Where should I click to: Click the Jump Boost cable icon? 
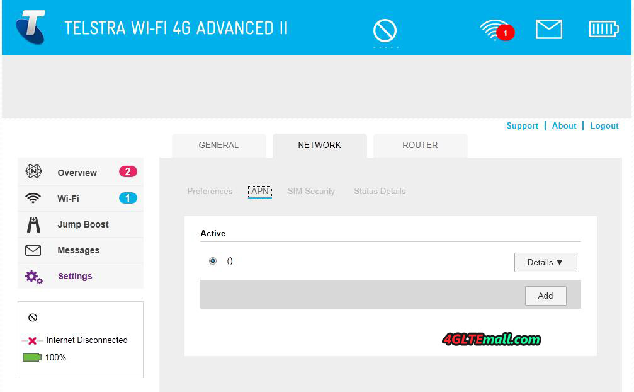coord(33,224)
